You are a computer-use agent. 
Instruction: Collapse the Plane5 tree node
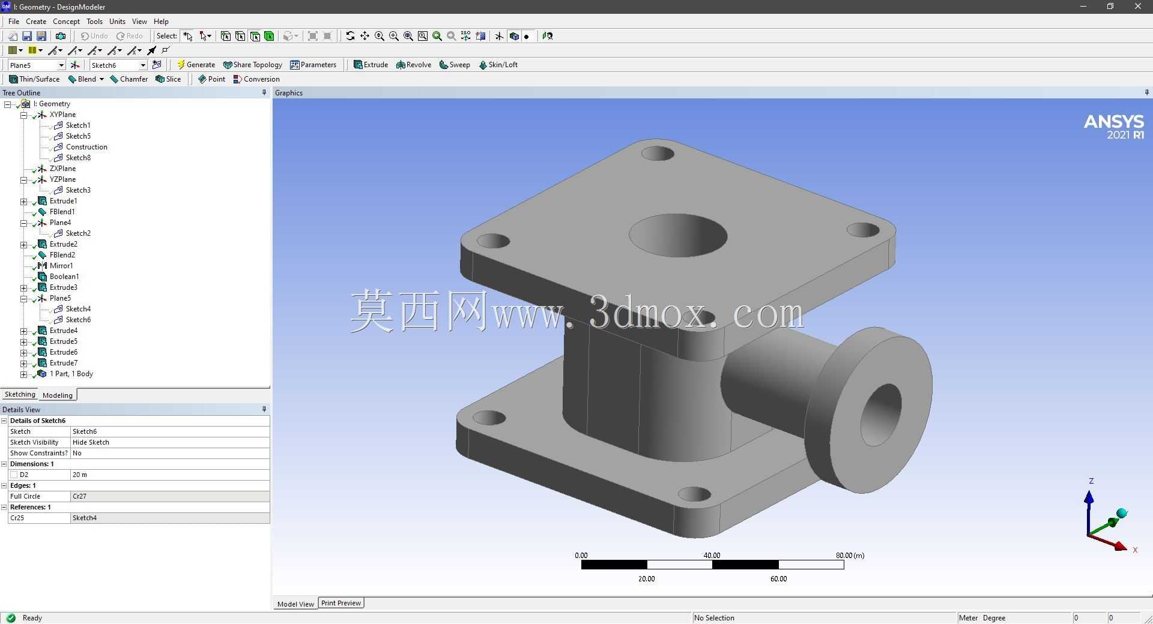24,298
